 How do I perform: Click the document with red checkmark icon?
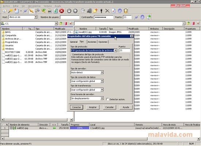(x=114, y=11)
